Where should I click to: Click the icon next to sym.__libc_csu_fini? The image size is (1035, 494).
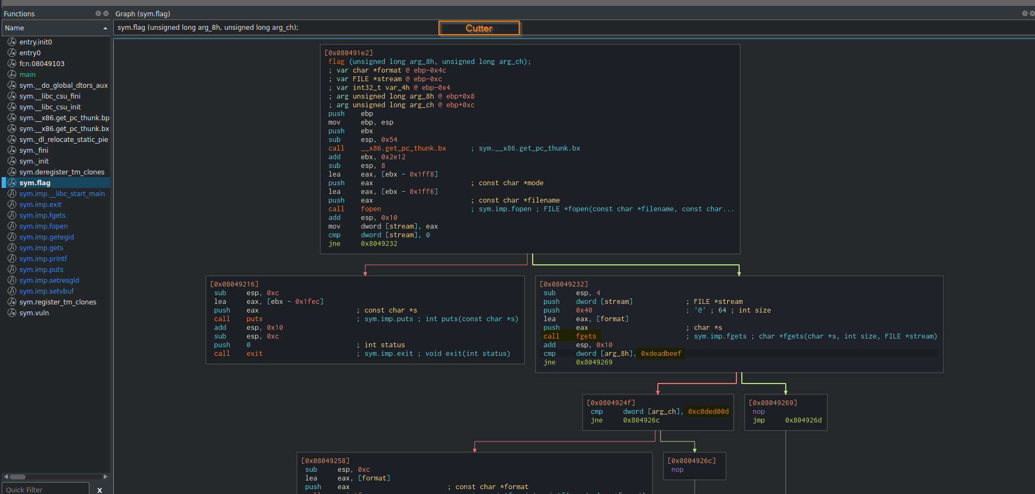coord(12,96)
